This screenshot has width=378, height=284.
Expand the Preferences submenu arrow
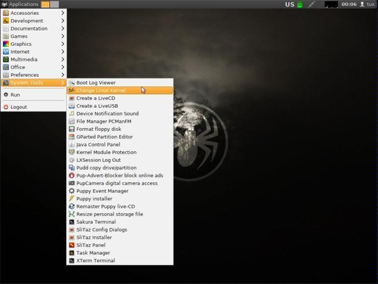click(63, 75)
